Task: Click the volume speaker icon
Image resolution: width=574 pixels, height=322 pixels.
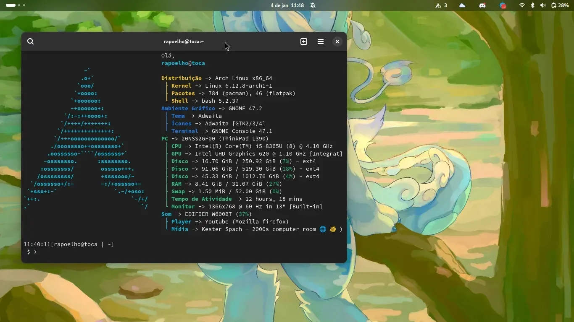Action: (542, 5)
